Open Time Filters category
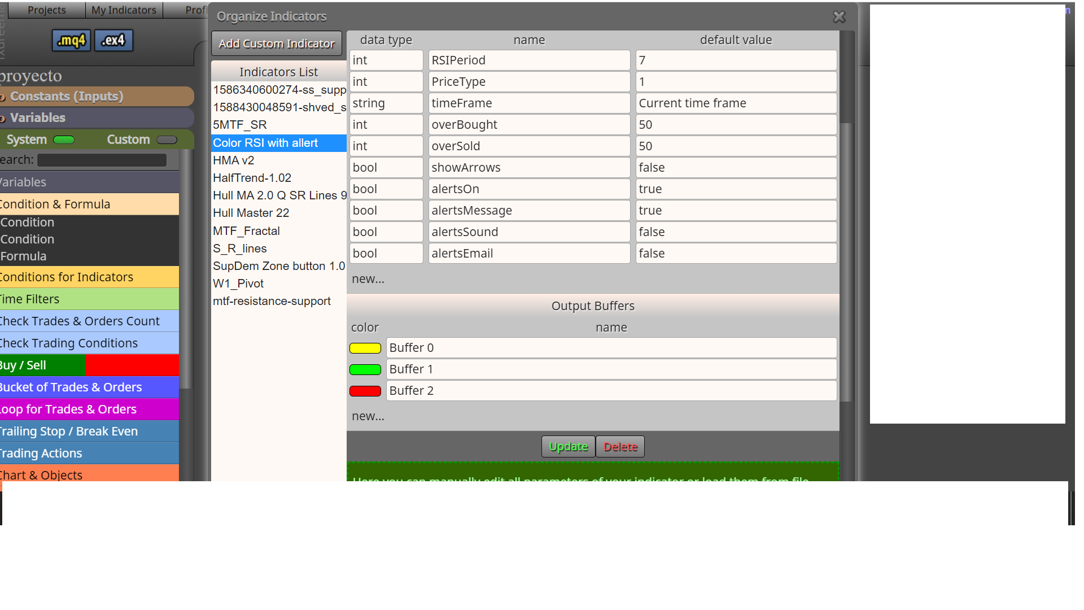Image resolution: width=1084 pixels, height=610 pixels. click(x=89, y=299)
